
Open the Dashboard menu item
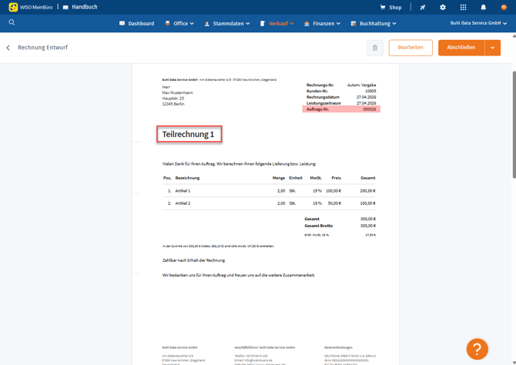(136, 24)
